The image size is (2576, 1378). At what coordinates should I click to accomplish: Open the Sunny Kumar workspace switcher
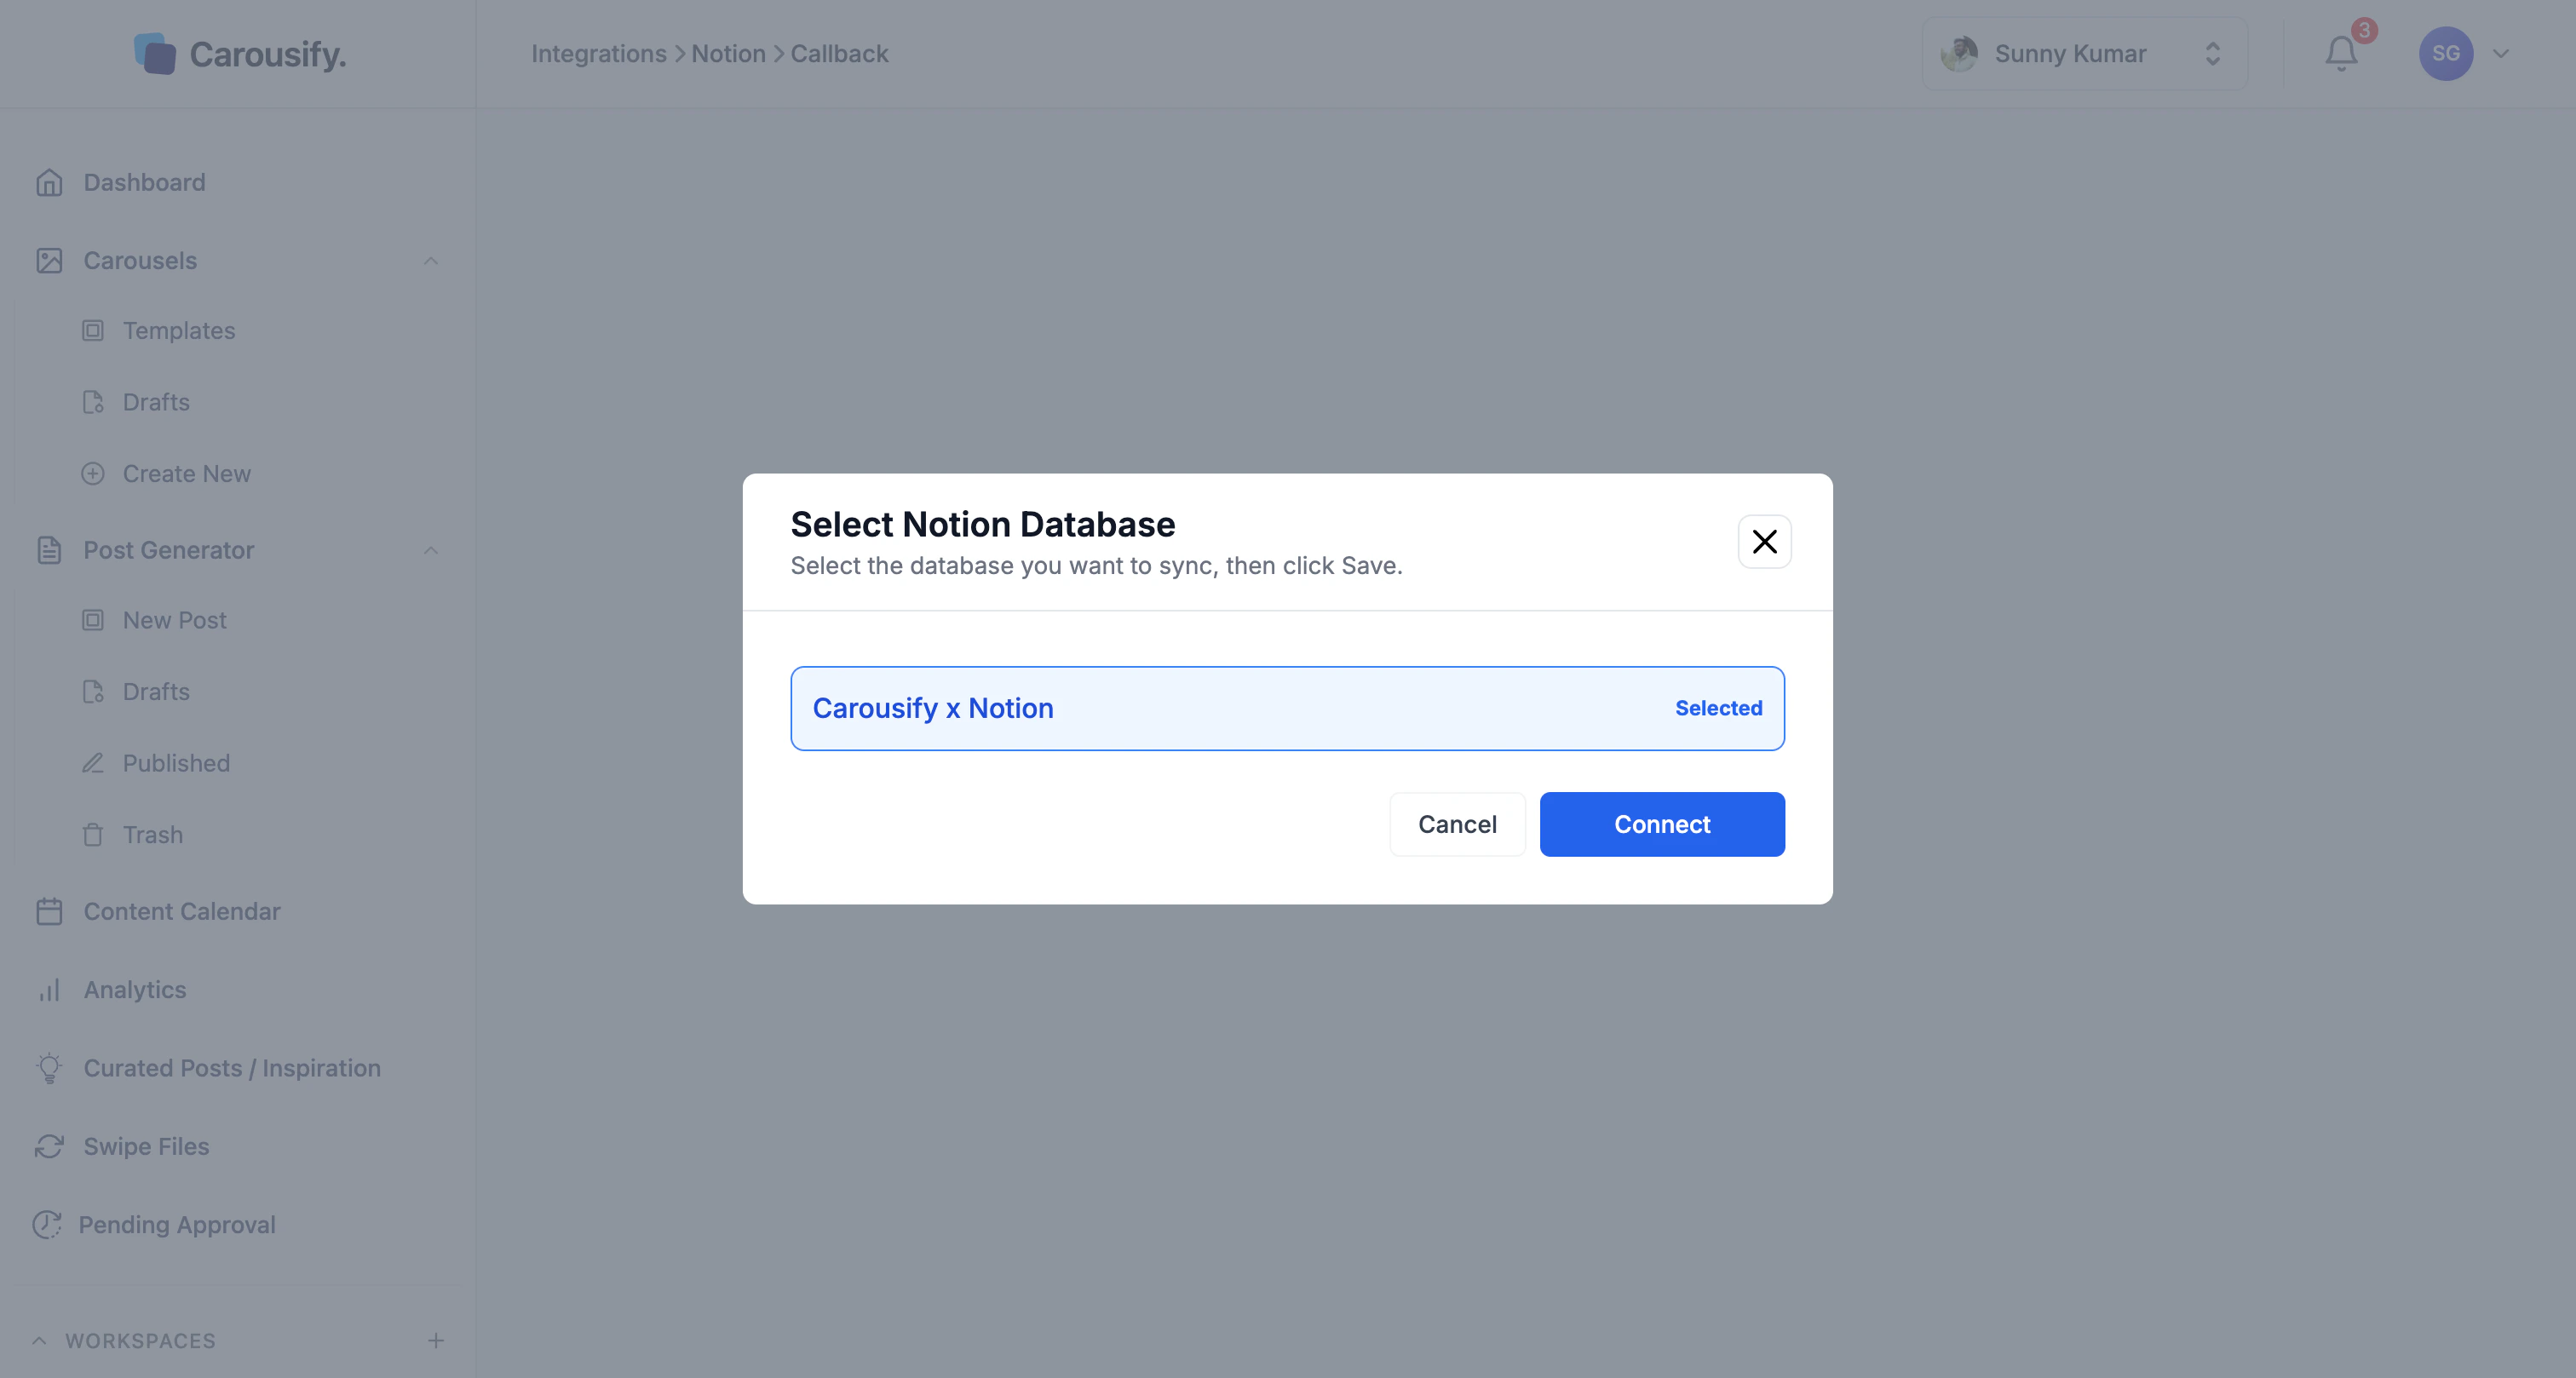coord(2085,54)
